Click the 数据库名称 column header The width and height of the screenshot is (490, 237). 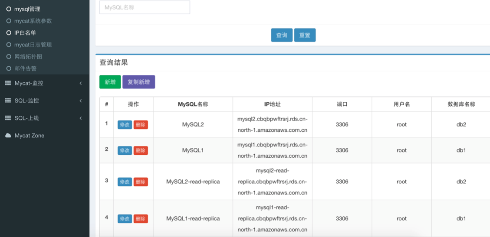(461, 104)
